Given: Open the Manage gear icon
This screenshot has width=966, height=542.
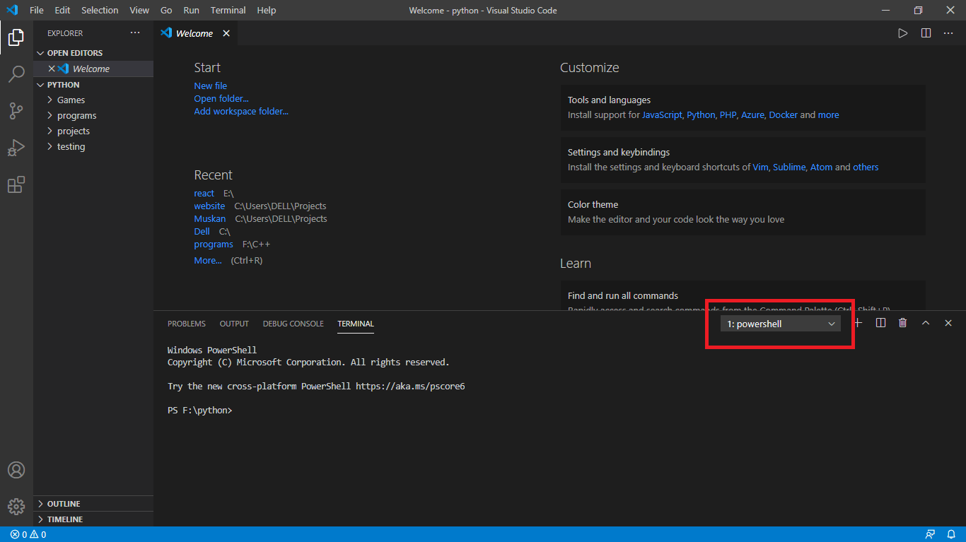Looking at the screenshot, I should point(16,507).
